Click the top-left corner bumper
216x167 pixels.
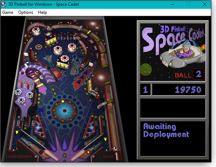(x=36, y=31)
